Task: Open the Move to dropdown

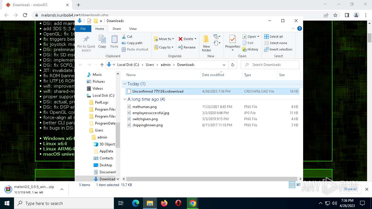Action: click(164, 39)
